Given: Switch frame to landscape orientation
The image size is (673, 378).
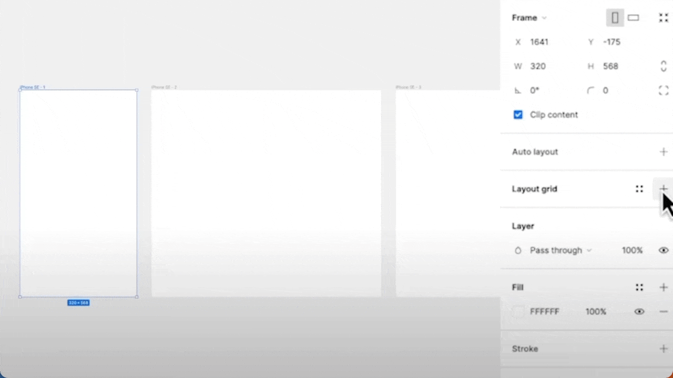Looking at the screenshot, I should [633, 17].
